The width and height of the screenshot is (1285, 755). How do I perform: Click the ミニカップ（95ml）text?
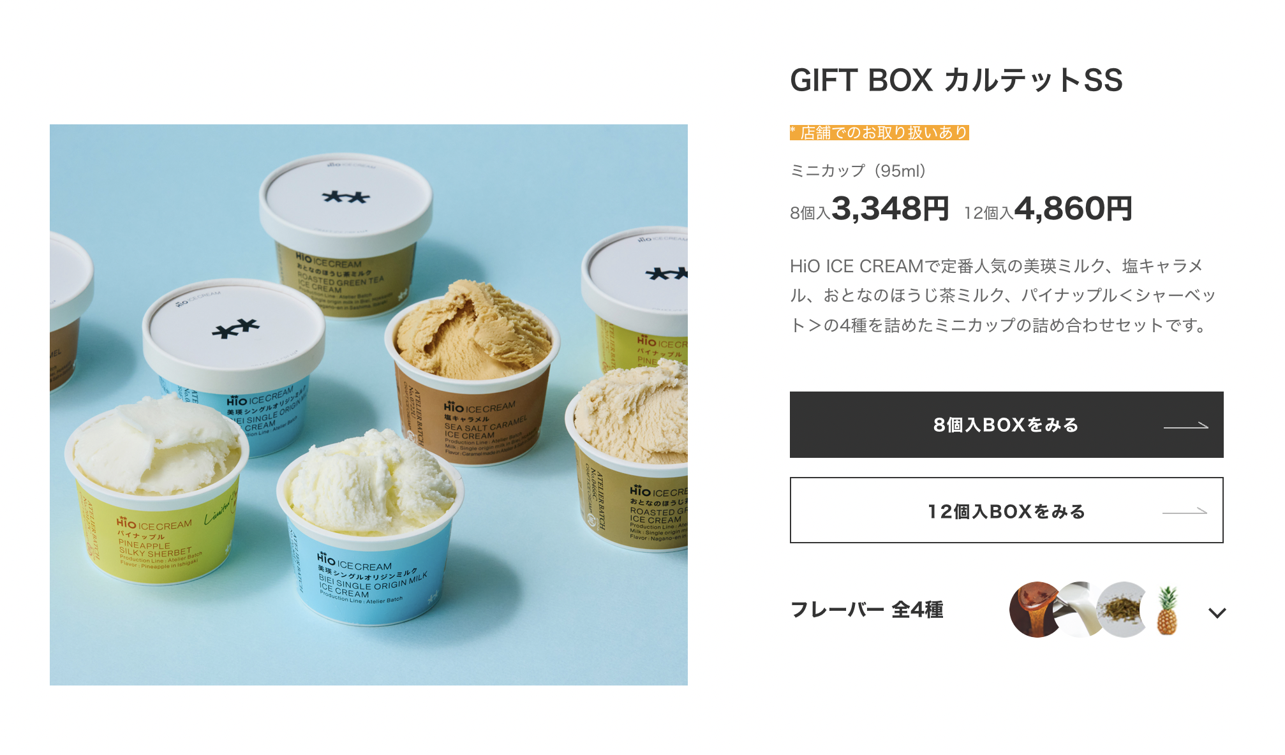coord(858,171)
